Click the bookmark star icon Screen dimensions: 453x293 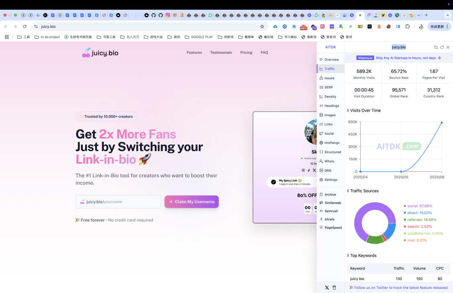click(x=262, y=26)
